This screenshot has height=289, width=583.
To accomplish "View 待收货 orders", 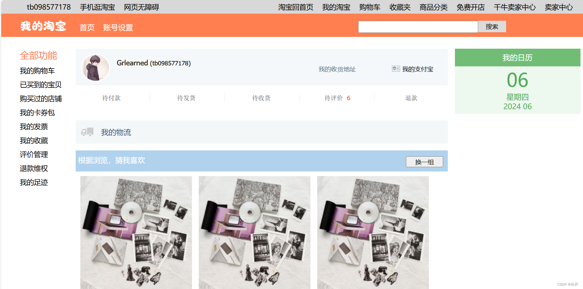I will pyautogui.click(x=261, y=98).
